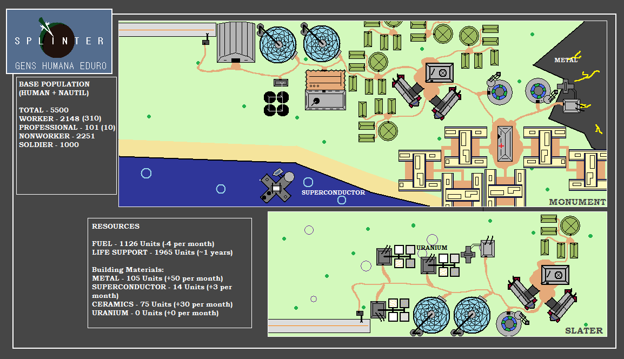Select the orange-roofed building below the Monument domes
Image resolution: width=624 pixels, height=359 pixels.
(x=325, y=79)
